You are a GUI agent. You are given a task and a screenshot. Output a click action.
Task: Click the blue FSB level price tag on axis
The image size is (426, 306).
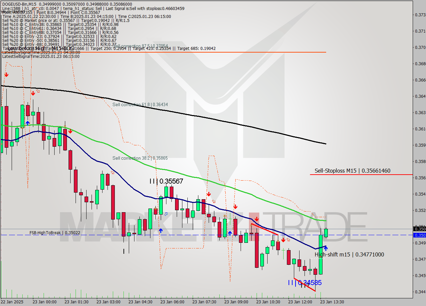pos(419,235)
